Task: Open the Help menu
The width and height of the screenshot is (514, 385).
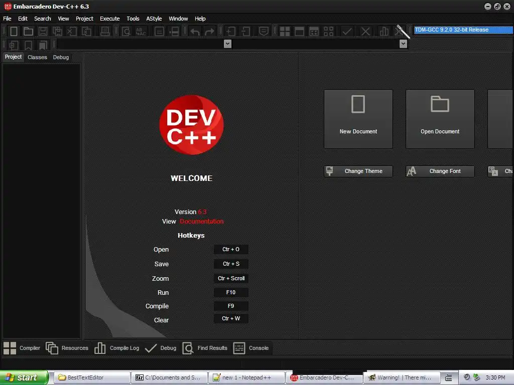Action: pyautogui.click(x=200, y=19)
